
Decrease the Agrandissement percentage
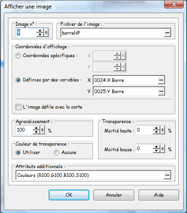(36, 132)
